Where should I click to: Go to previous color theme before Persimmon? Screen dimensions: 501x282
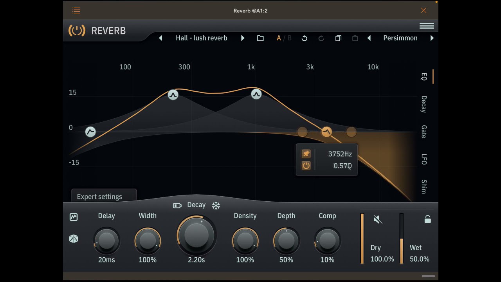[x=369, y=38]
